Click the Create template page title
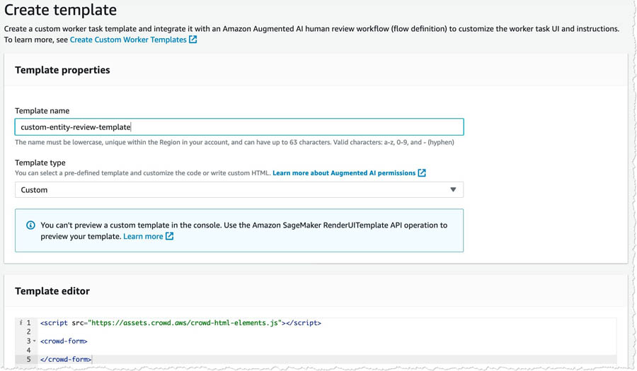This screenshot has height=371, width=637. [x=61, y=10]
